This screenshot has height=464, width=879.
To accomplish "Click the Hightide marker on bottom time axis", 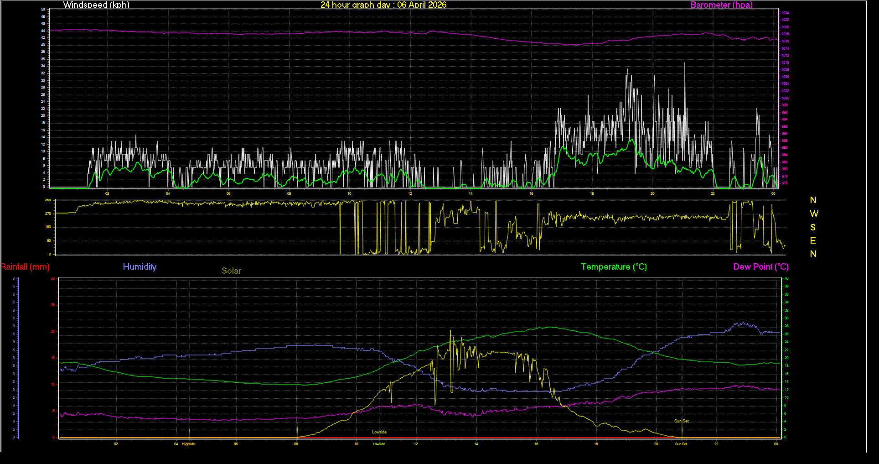I will (188, 444).
